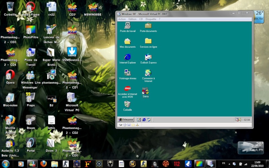The width and height of the screenshot is (269, 168).
Task: Select the Connexion à Internet shortcut
Action: 148,76
